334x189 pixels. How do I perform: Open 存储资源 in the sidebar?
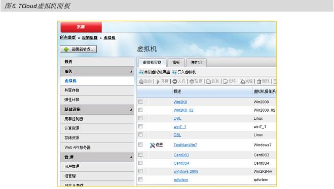point(97,138)
